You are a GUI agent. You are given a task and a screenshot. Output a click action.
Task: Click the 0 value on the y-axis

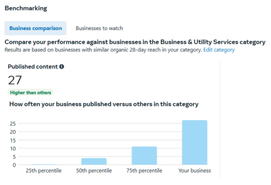(x=14, y=165)
